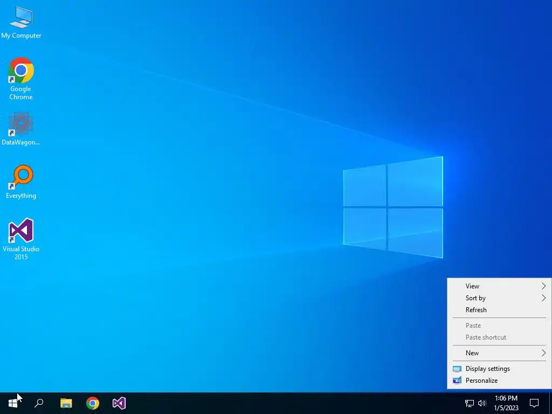
Task: Open the network status tray icon
Action: pyautogui.click(x=470, y=403)
